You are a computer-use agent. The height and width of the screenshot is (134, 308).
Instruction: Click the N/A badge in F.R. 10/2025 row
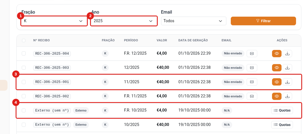227,110
